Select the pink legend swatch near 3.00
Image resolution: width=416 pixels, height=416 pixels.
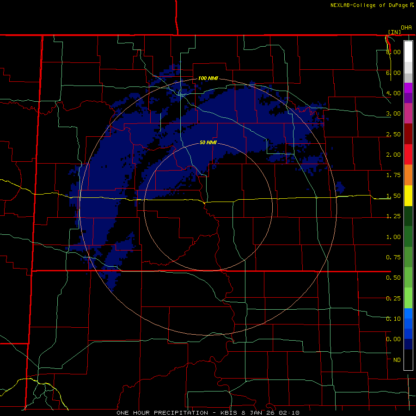click(408, 113)
